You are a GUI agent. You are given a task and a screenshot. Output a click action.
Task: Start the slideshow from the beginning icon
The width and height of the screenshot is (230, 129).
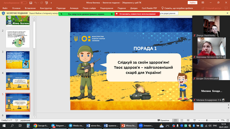(x=47, y=3)
